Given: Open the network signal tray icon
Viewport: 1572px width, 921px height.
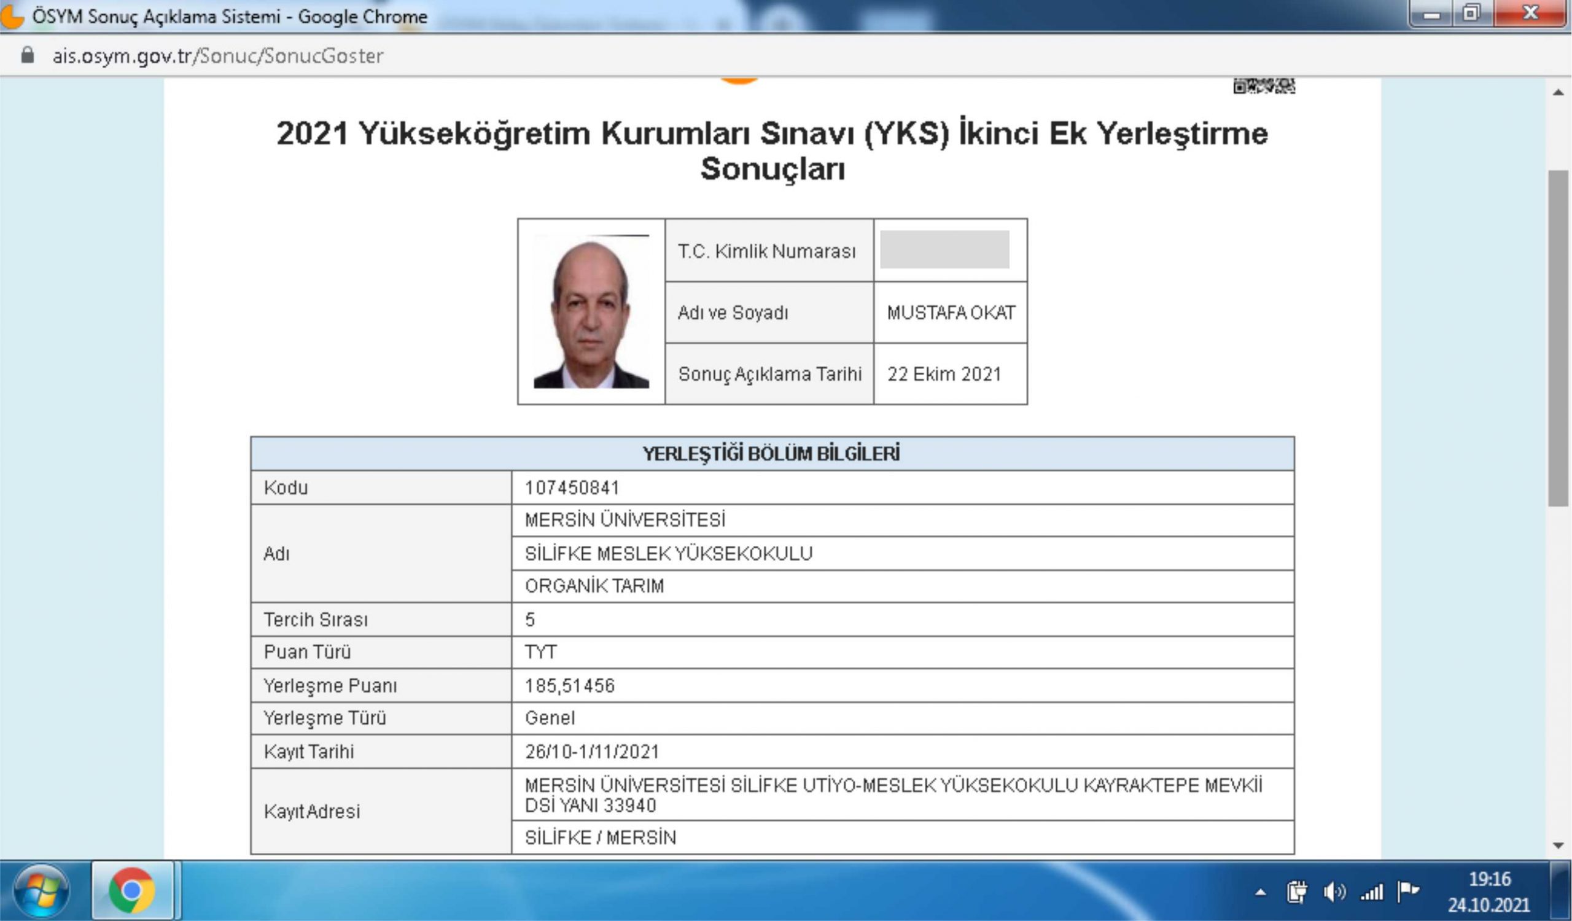Looking at the screenshot, I should click(x=1372, y=892).
